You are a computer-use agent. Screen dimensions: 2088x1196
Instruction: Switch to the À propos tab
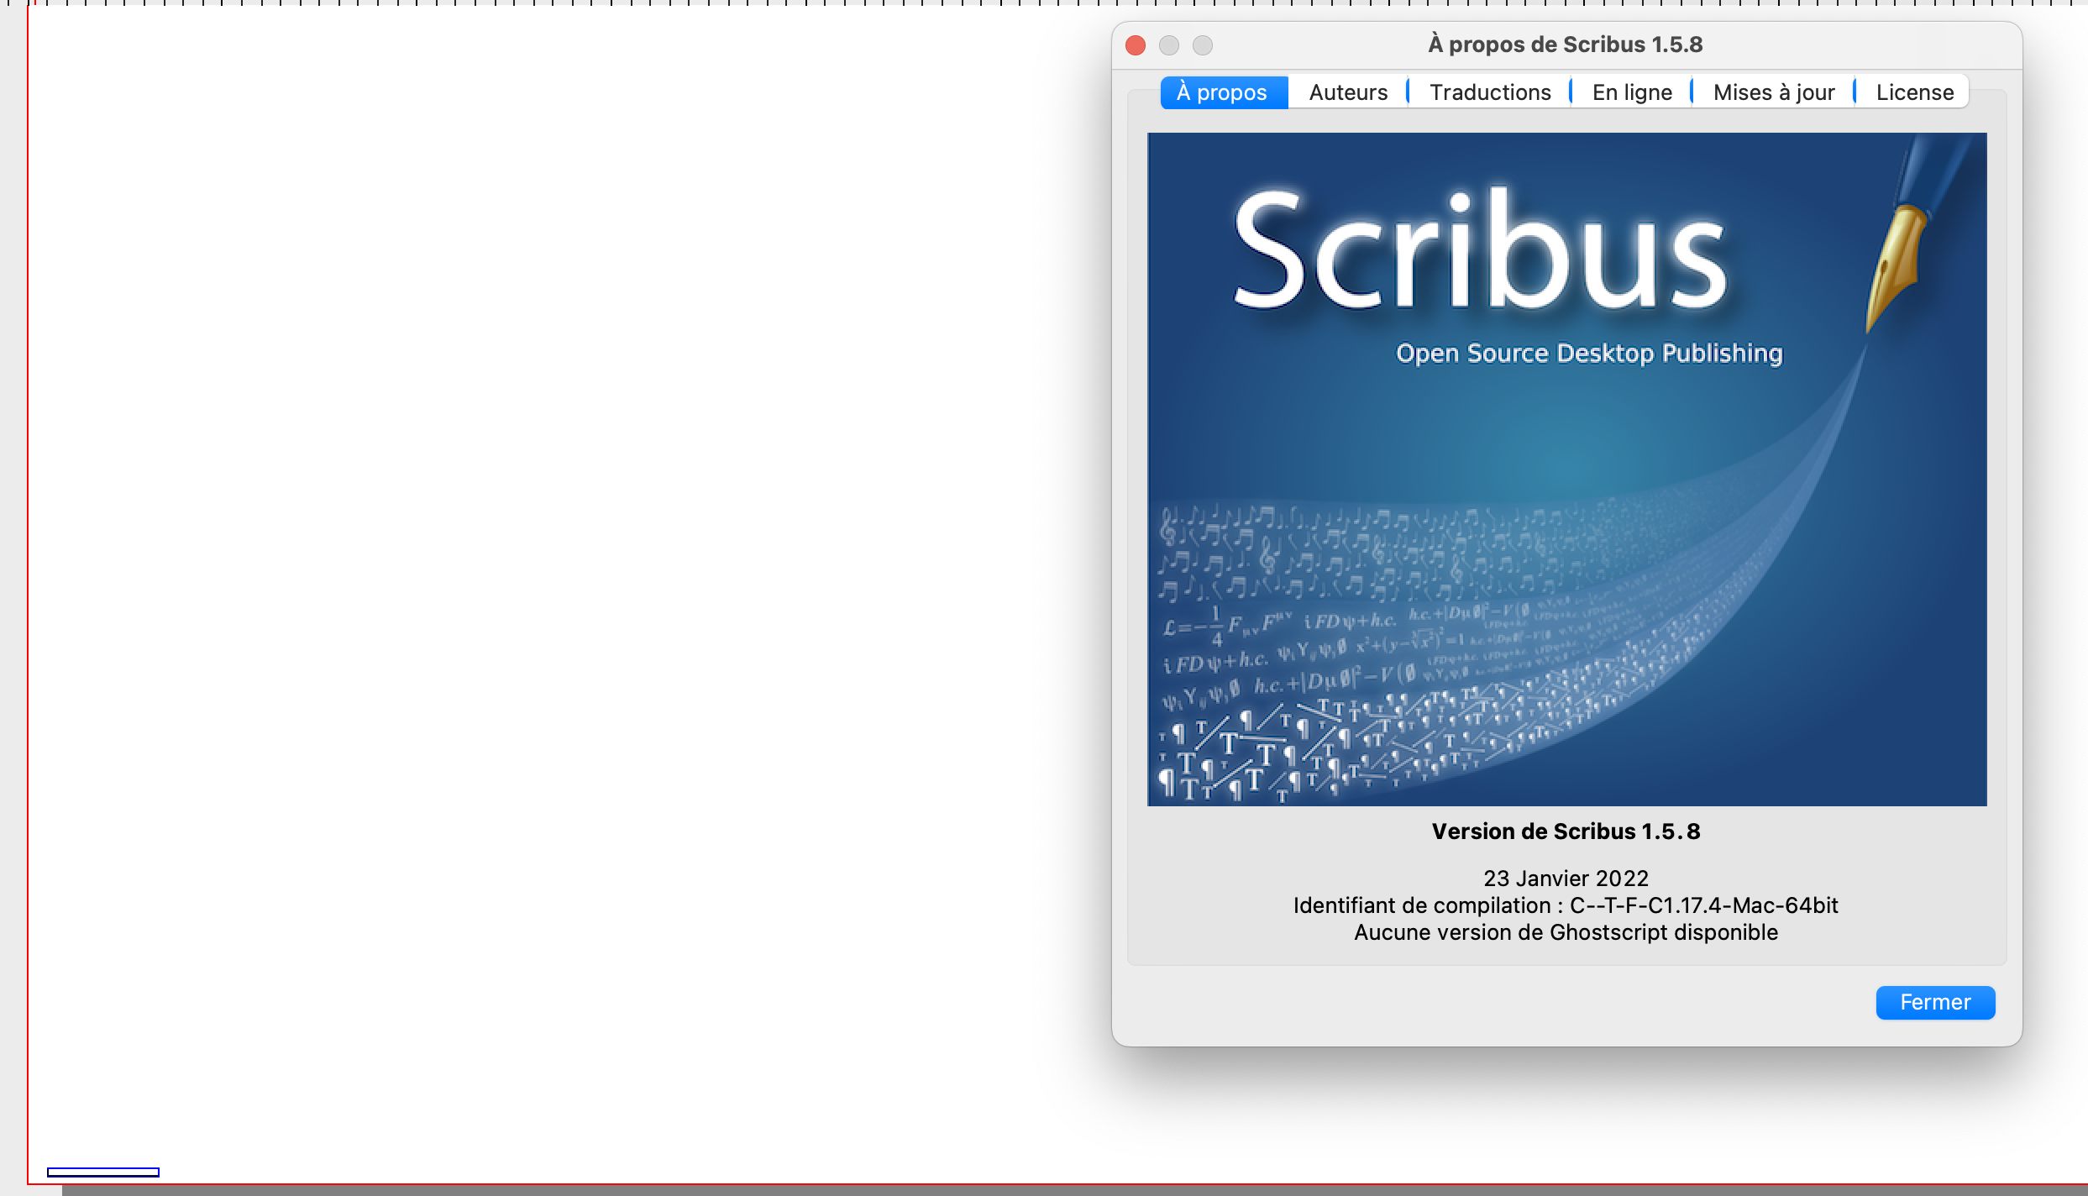(x=1222, y=92)
